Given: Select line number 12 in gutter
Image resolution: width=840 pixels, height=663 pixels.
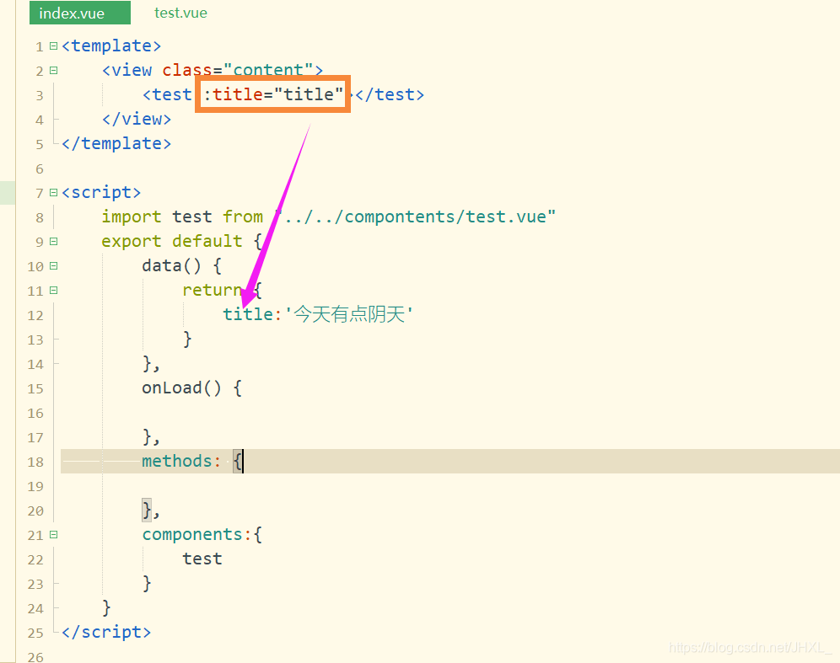Looking at the screenshot, I should 35,316.
